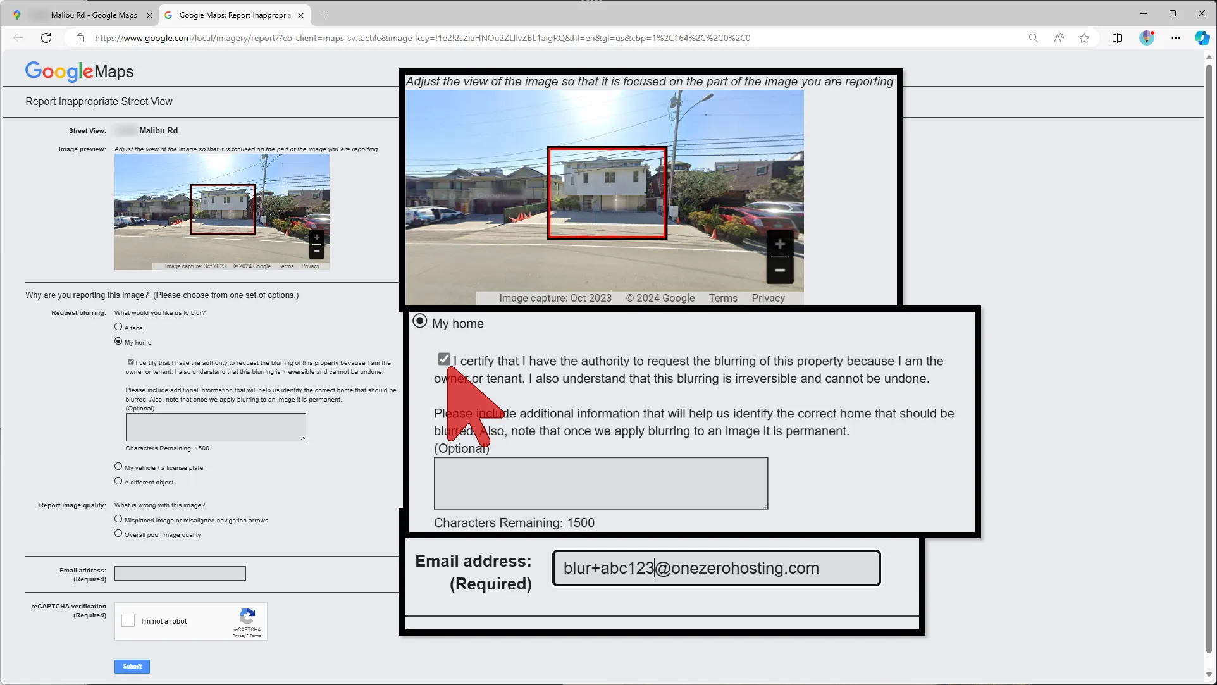
Task: Zoom in on the Street View preview
Action: point(317,238)
